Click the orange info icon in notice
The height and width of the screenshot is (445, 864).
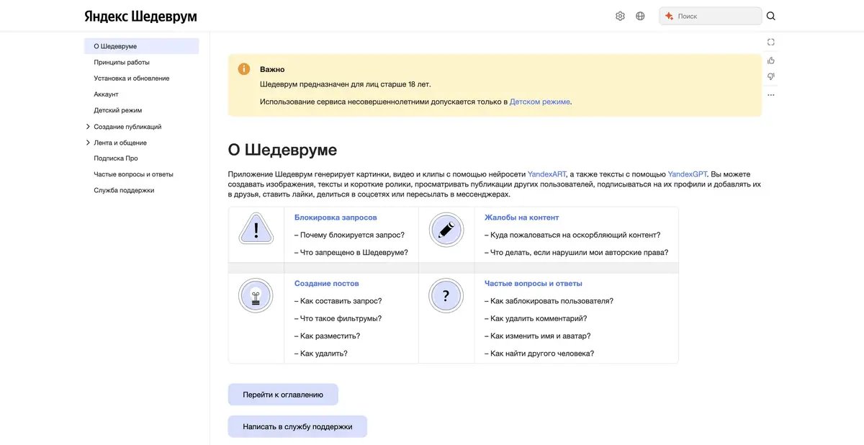pos(244,69)
